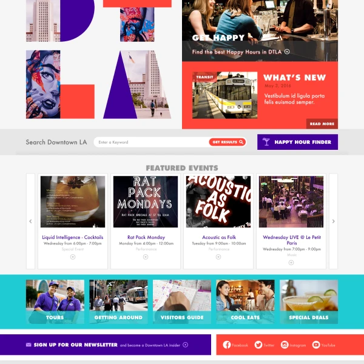This screenshot has width=364, height=364.
Task: Focus the Enter a Keyword search field
Action: [x=152, y=142]
